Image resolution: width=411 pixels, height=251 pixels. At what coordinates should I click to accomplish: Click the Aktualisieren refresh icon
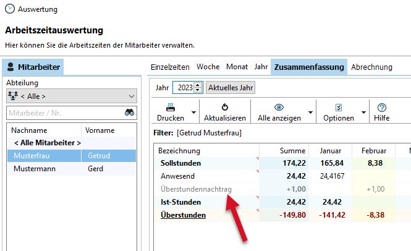click(x=225, y=107)
